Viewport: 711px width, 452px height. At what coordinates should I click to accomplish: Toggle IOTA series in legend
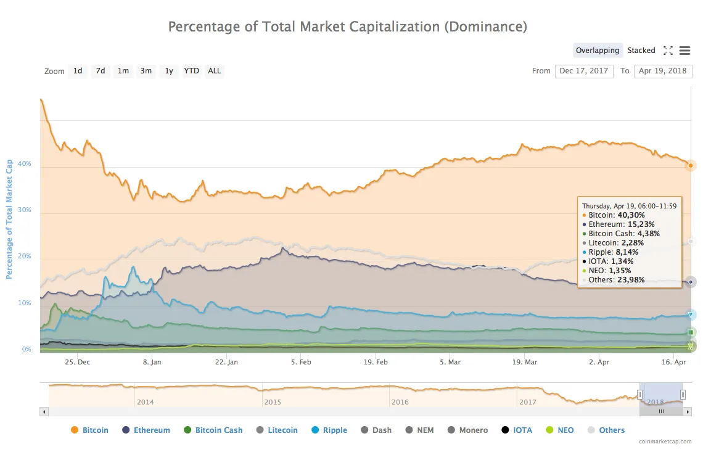point(517,430)
